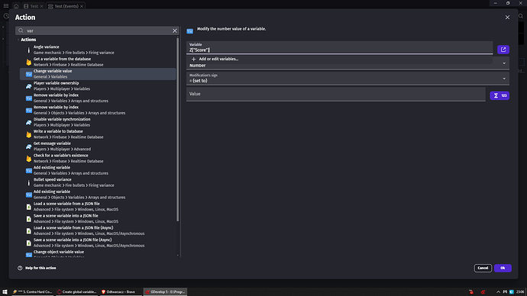This screenshot has width=527, height=296.
Task: Click icon of Remove variable by index under Arrays
Action: click(x=28, y=98)
